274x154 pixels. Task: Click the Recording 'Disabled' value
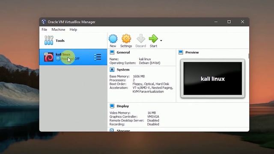pos(153,124)
